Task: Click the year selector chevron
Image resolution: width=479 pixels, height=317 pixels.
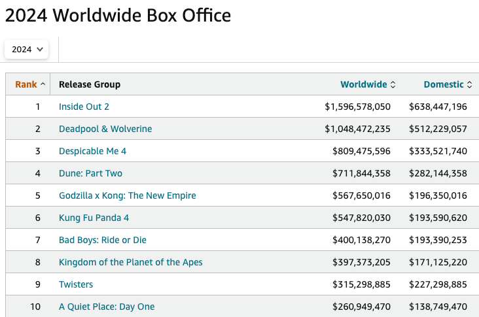Action: tap(40, 49)
